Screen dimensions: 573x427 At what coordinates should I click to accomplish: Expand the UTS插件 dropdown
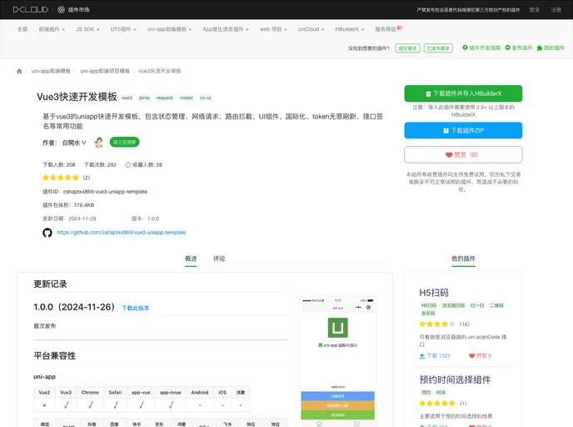(123, 29)
